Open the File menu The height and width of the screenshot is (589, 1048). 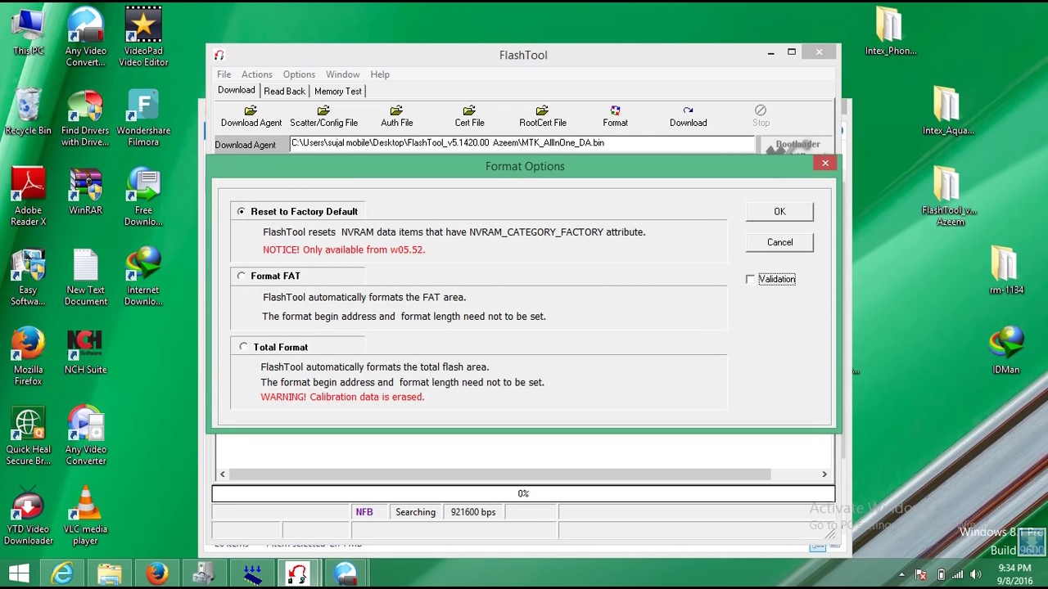point(224,74)
